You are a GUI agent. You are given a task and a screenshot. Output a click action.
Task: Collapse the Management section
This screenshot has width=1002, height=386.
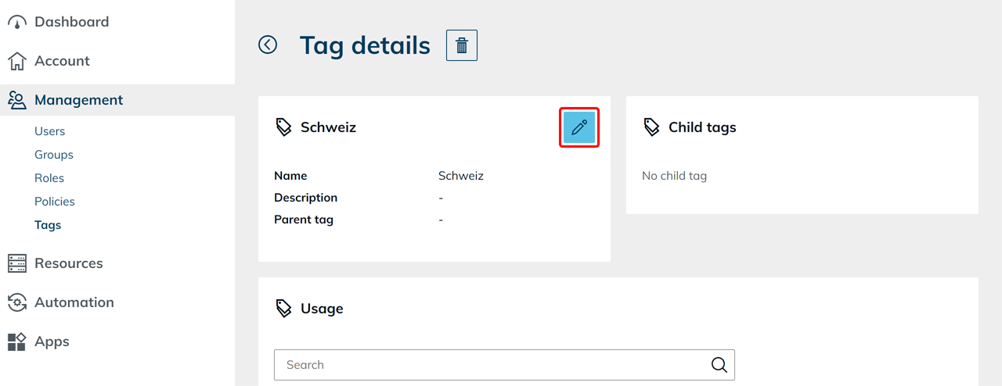point(78,100)
